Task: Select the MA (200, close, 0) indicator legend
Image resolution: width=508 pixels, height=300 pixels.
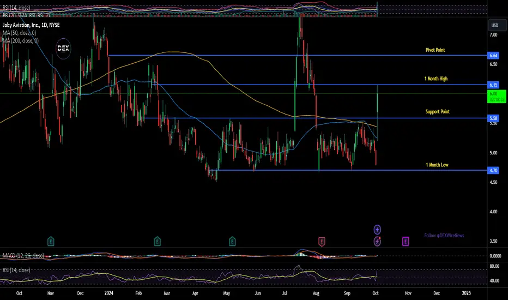Action: click(20, 40)
